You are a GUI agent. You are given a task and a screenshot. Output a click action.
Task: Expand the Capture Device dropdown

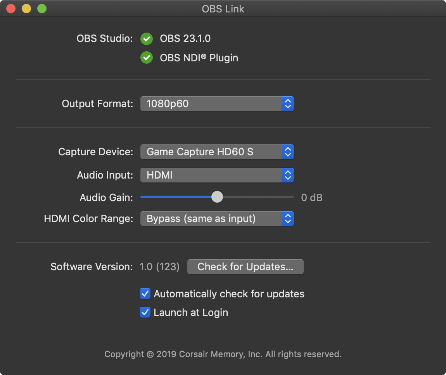point(217,152)
